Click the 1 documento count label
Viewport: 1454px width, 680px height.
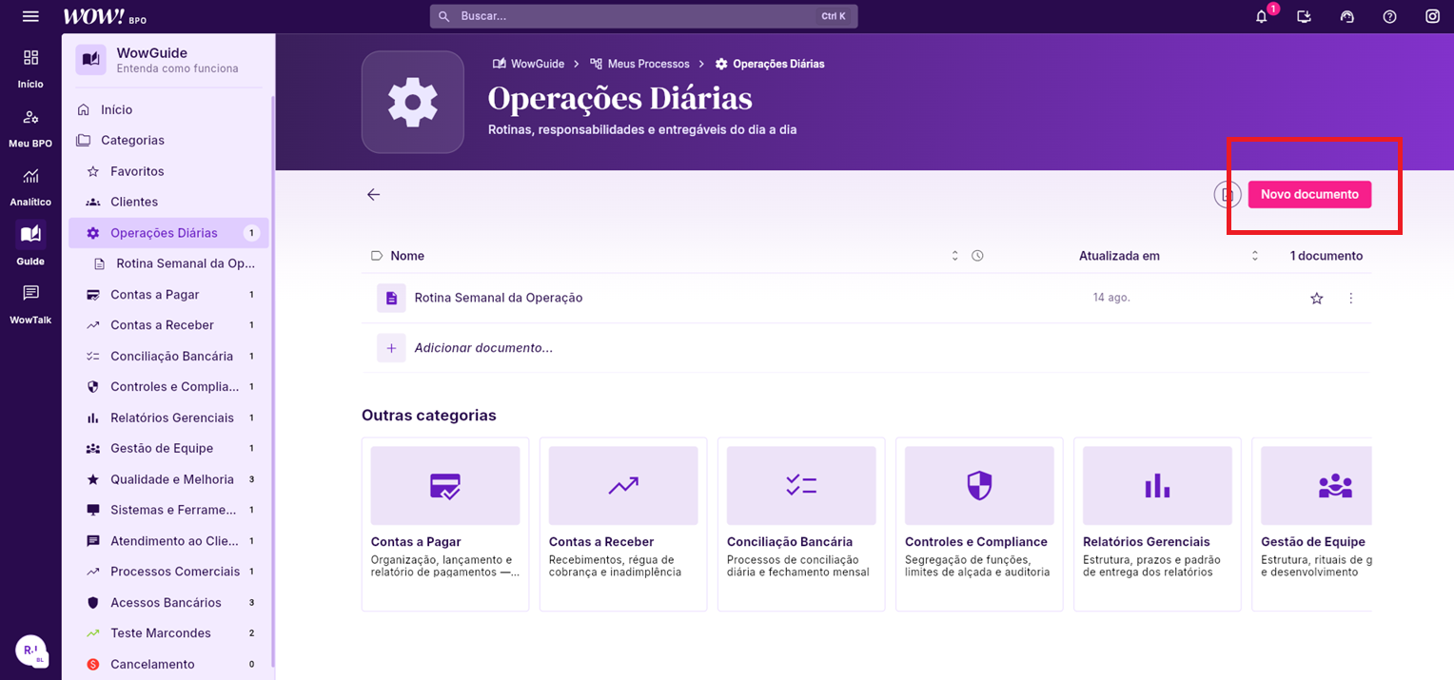1326,256
